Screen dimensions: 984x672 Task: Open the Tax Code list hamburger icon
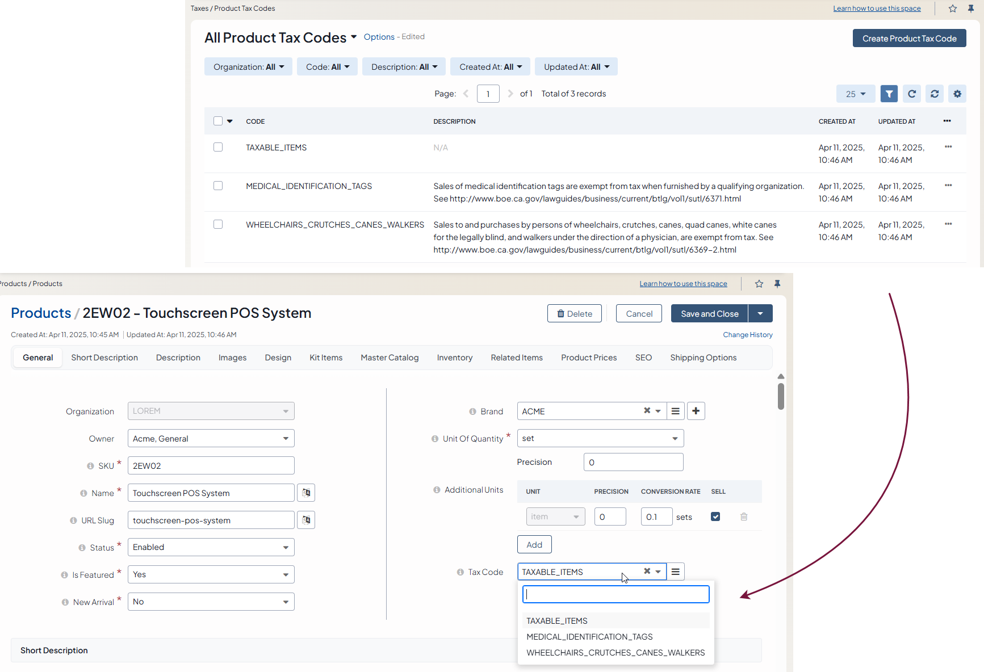coord(675,572)
